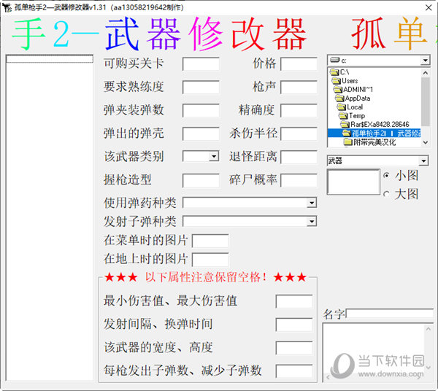Select the 大图 radio button

click(x=387, y=194)
